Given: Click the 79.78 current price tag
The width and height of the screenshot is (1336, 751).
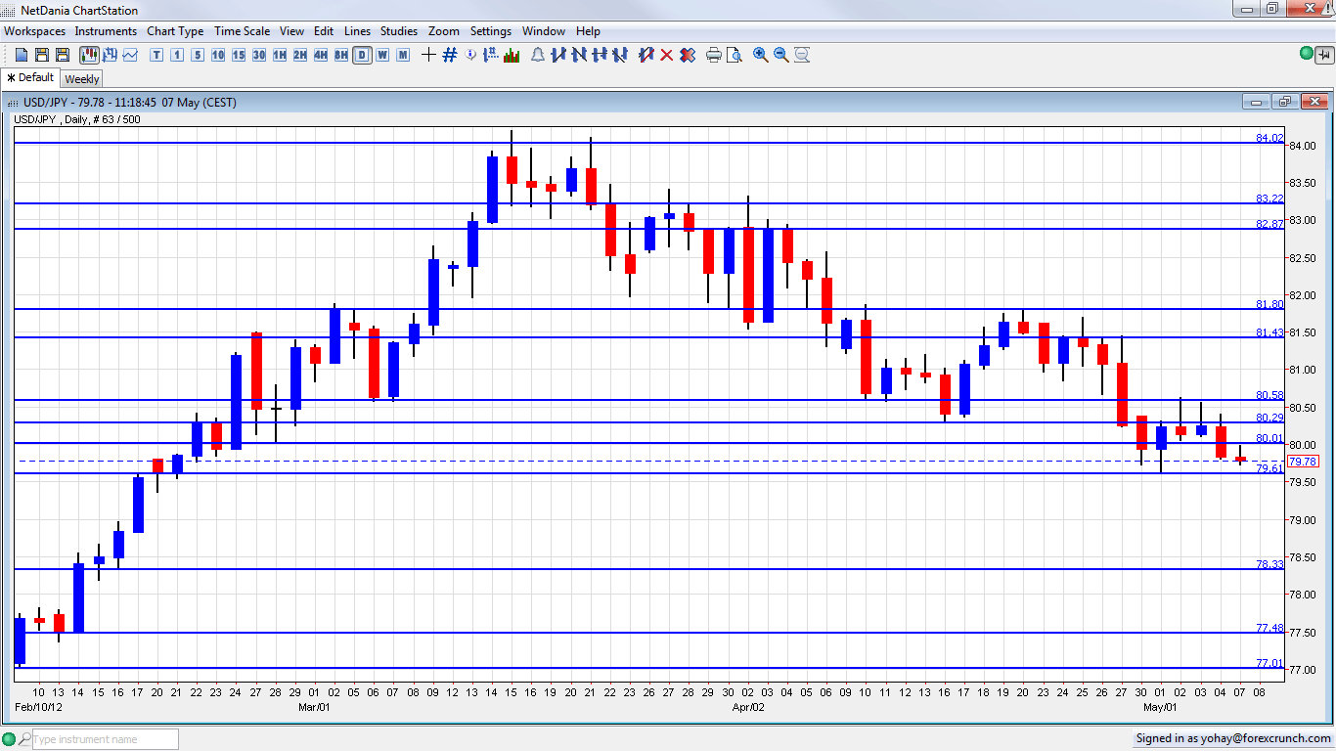Looking at the screenshot, I should [x=1302, y=462].
